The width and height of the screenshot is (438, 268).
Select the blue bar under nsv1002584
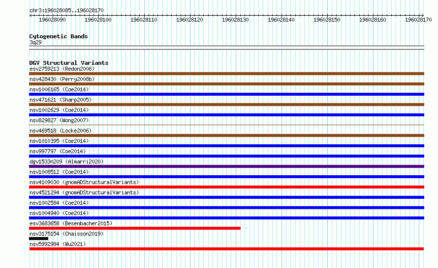(x=226, y=208)
